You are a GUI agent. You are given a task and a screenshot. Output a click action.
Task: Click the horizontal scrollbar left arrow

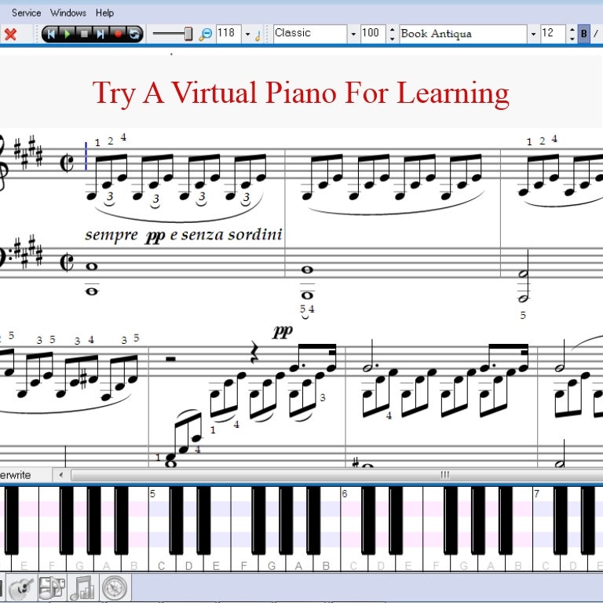click(x=60, y=474)
